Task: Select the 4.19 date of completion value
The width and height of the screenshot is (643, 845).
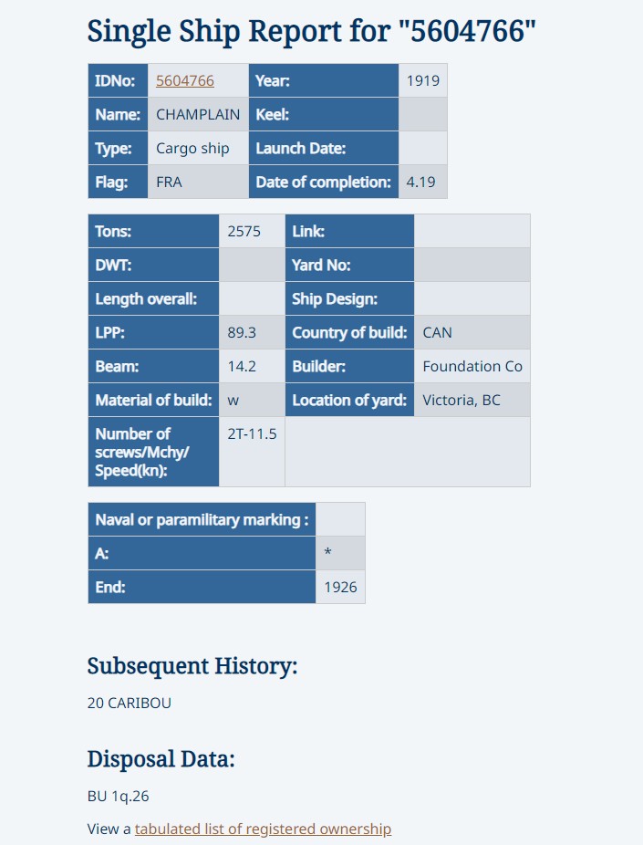Action: pos(423,183)
